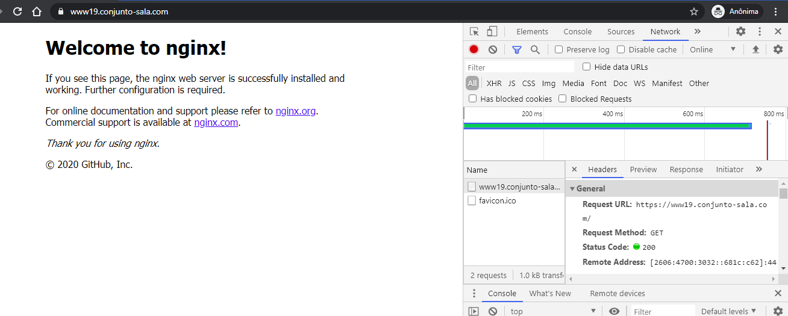Create live expression with eye icon
The width and height of the screenshot is (788, 316).
tap(614, 311)
